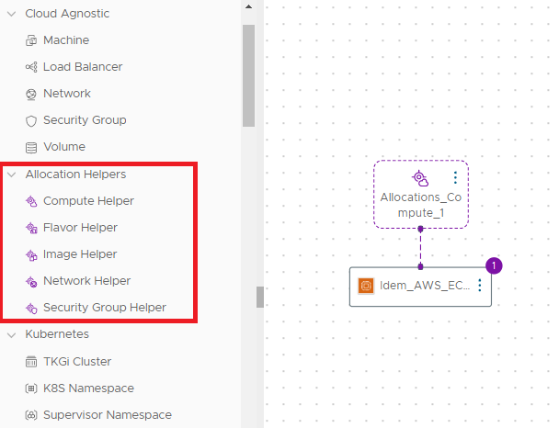
Task: Select the Image Helper label
Action: point(80,254)
